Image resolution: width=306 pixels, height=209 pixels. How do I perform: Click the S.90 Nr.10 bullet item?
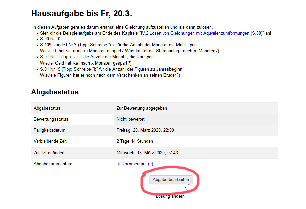tap(50, 39)
